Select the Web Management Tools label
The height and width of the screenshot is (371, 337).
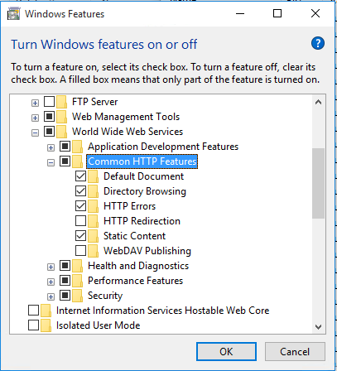[x=126, y=117]
